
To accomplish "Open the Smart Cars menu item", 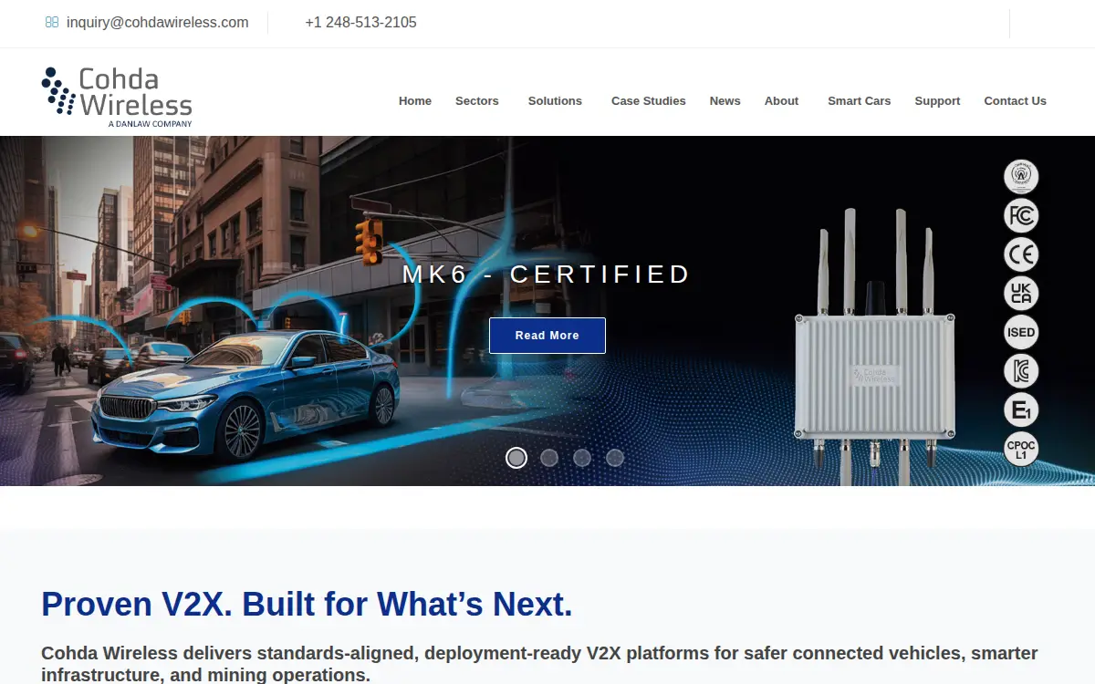I will point(860,101).
